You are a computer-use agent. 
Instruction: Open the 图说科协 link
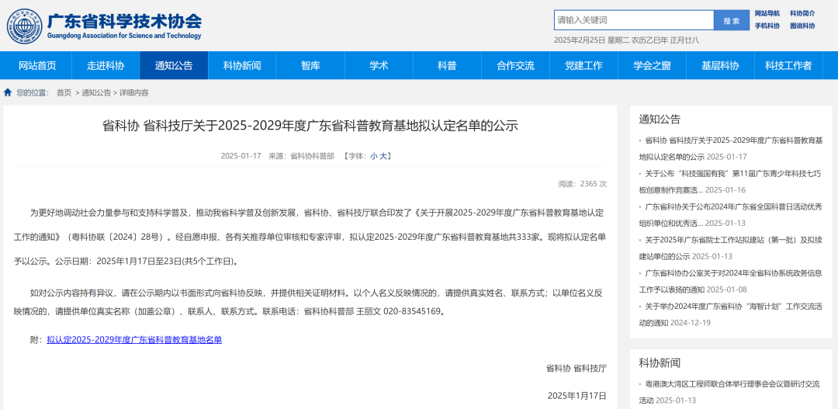[x=802, y=26]
